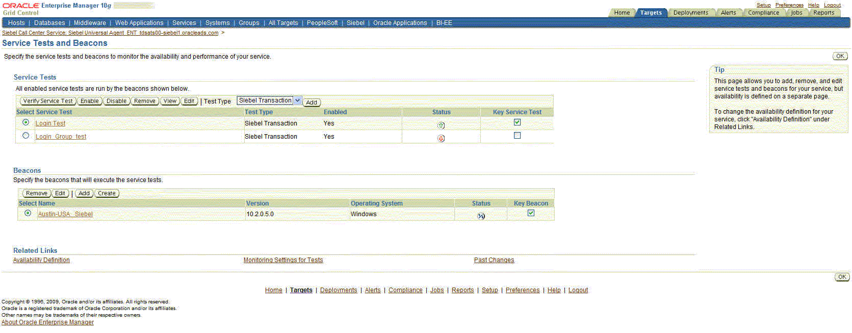Click Edit in the Beacons toolbar

point(60,193)
